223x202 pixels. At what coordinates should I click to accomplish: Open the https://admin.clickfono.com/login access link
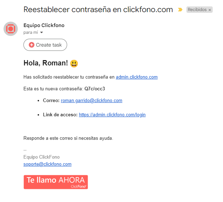click(x=112, y=115)
